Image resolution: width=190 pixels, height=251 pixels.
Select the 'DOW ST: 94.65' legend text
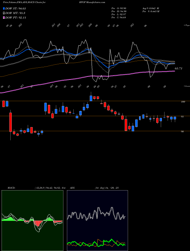click(16, 8)
